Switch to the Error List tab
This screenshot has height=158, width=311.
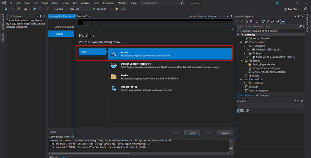coord(54,157)
